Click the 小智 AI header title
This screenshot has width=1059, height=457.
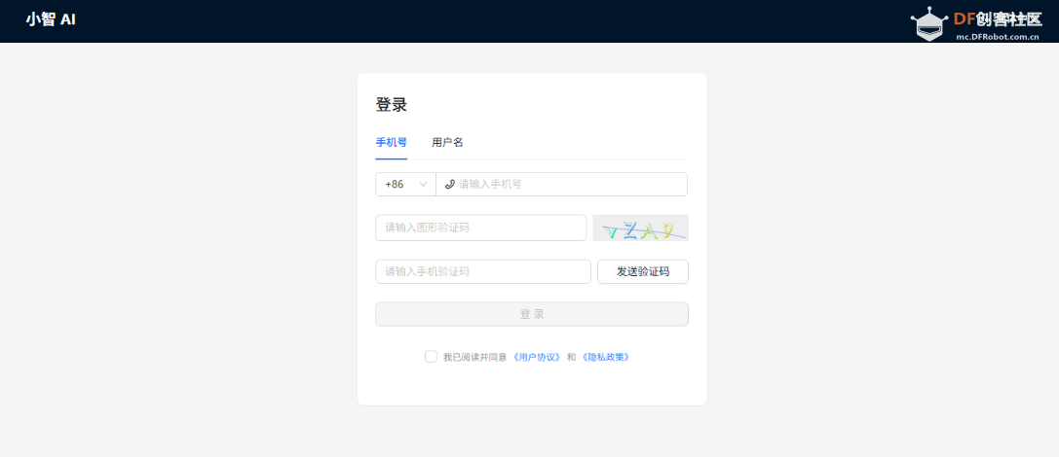coord(51,19)
